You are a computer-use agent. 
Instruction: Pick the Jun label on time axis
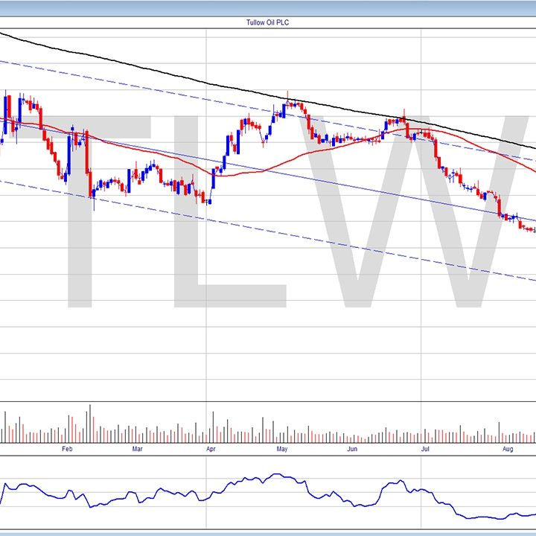pos(351,450)
